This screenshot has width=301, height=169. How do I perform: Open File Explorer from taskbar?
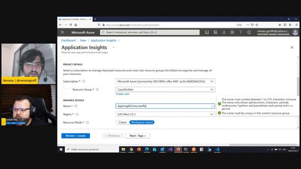(123, 149)
